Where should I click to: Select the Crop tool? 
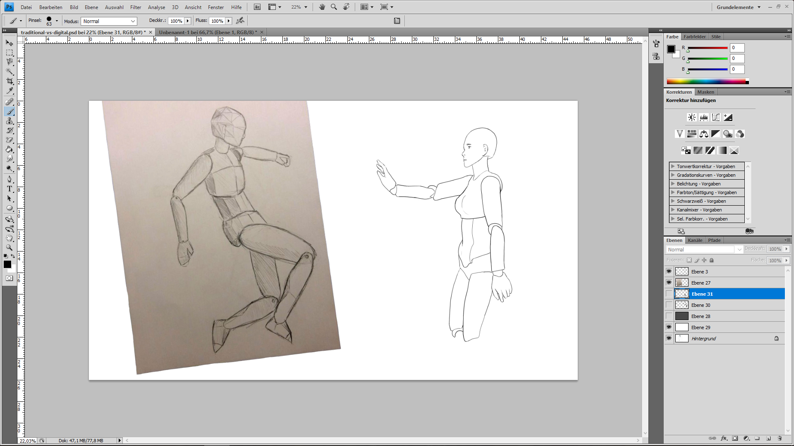click(x=9, y=81)
